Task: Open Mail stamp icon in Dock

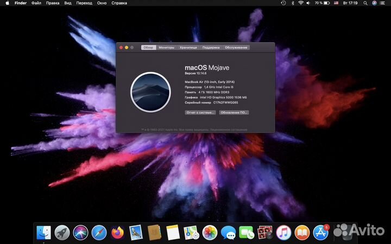Action: click(x=136, y=233)
